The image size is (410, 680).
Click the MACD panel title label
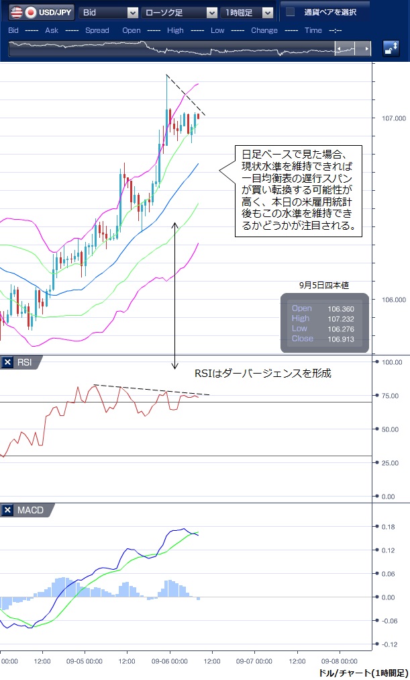coord(30,511)
